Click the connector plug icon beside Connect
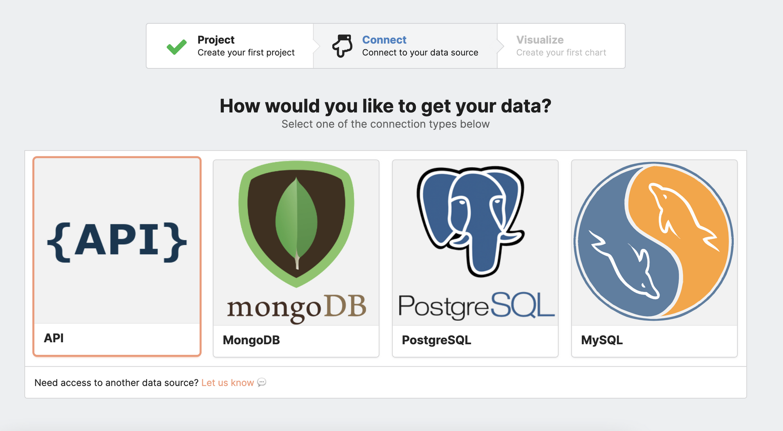This screenshot has height=431, width=783. 342,46
